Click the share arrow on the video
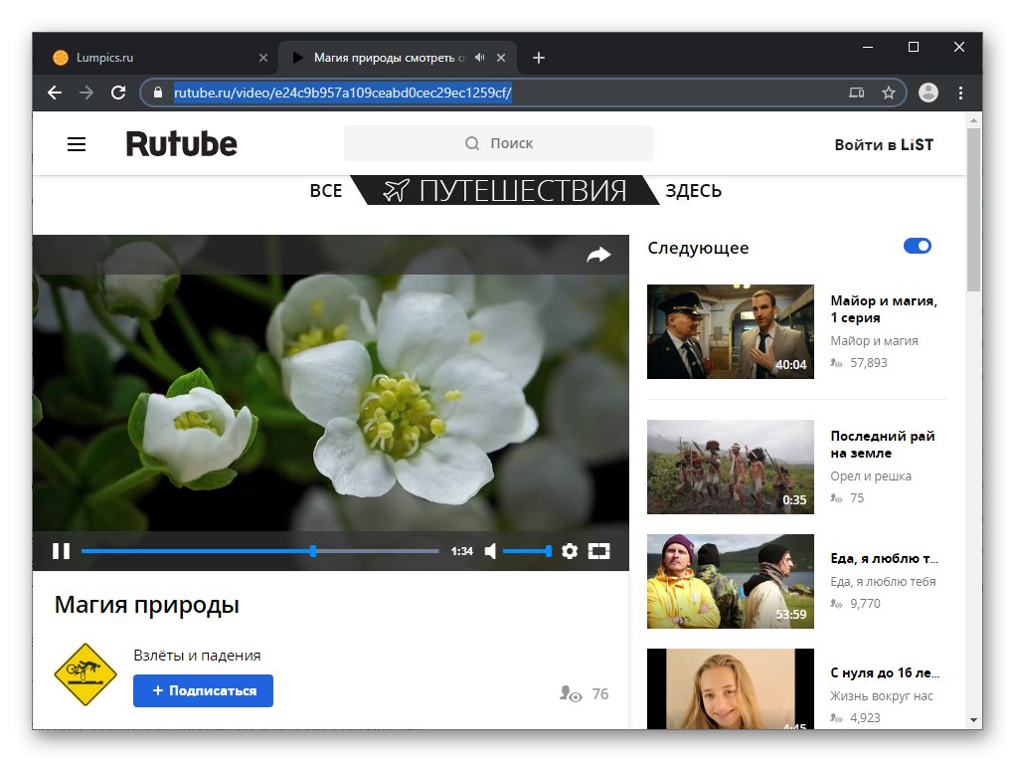This screenshot has width=1015, height=762. point(598,255)
